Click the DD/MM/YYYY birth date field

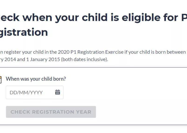click(34, 92)
